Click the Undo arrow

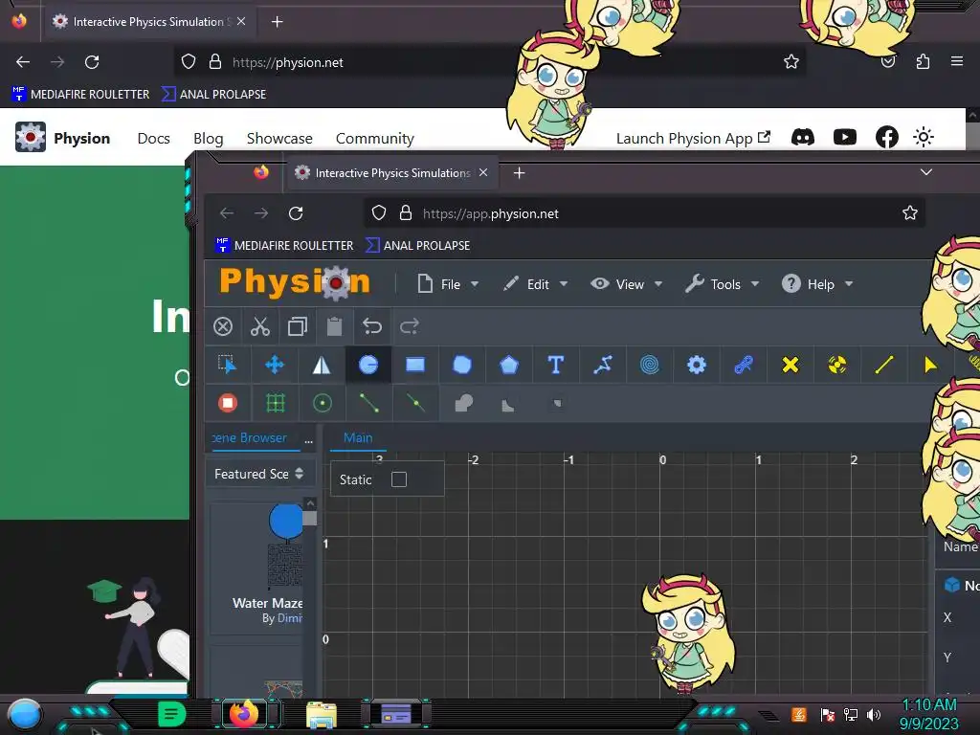coord(372,326)
